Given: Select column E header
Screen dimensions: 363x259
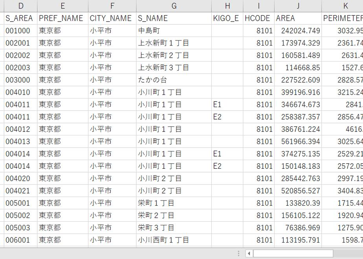Looking at the screenshot, I should click(63, 6).
